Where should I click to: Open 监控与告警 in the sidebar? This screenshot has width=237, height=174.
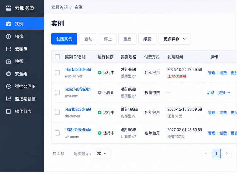(x=22, y=99)
